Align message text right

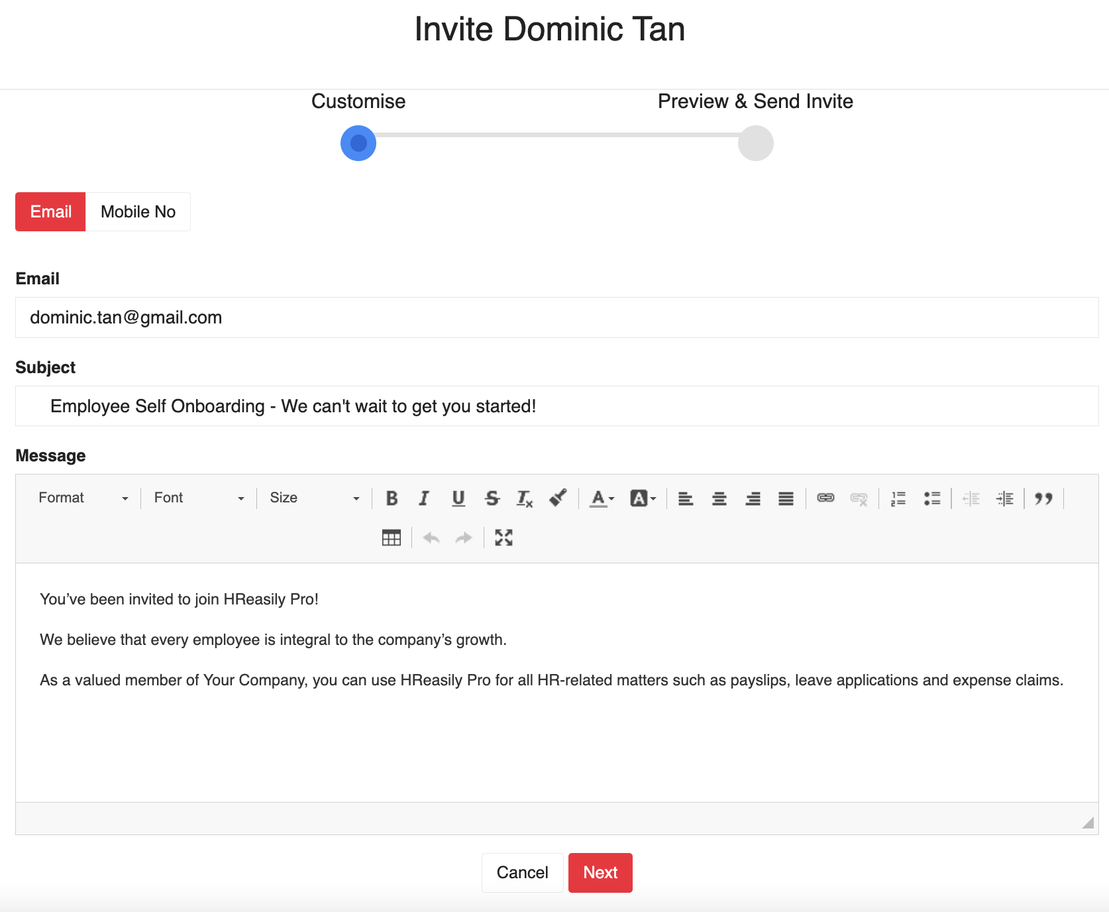[x=753, y=498]
